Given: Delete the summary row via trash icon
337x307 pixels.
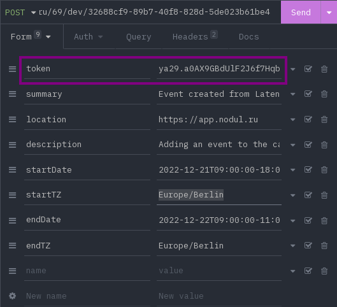Looking at the screenshot, I should pyautogui.click(x=324, y=94).
